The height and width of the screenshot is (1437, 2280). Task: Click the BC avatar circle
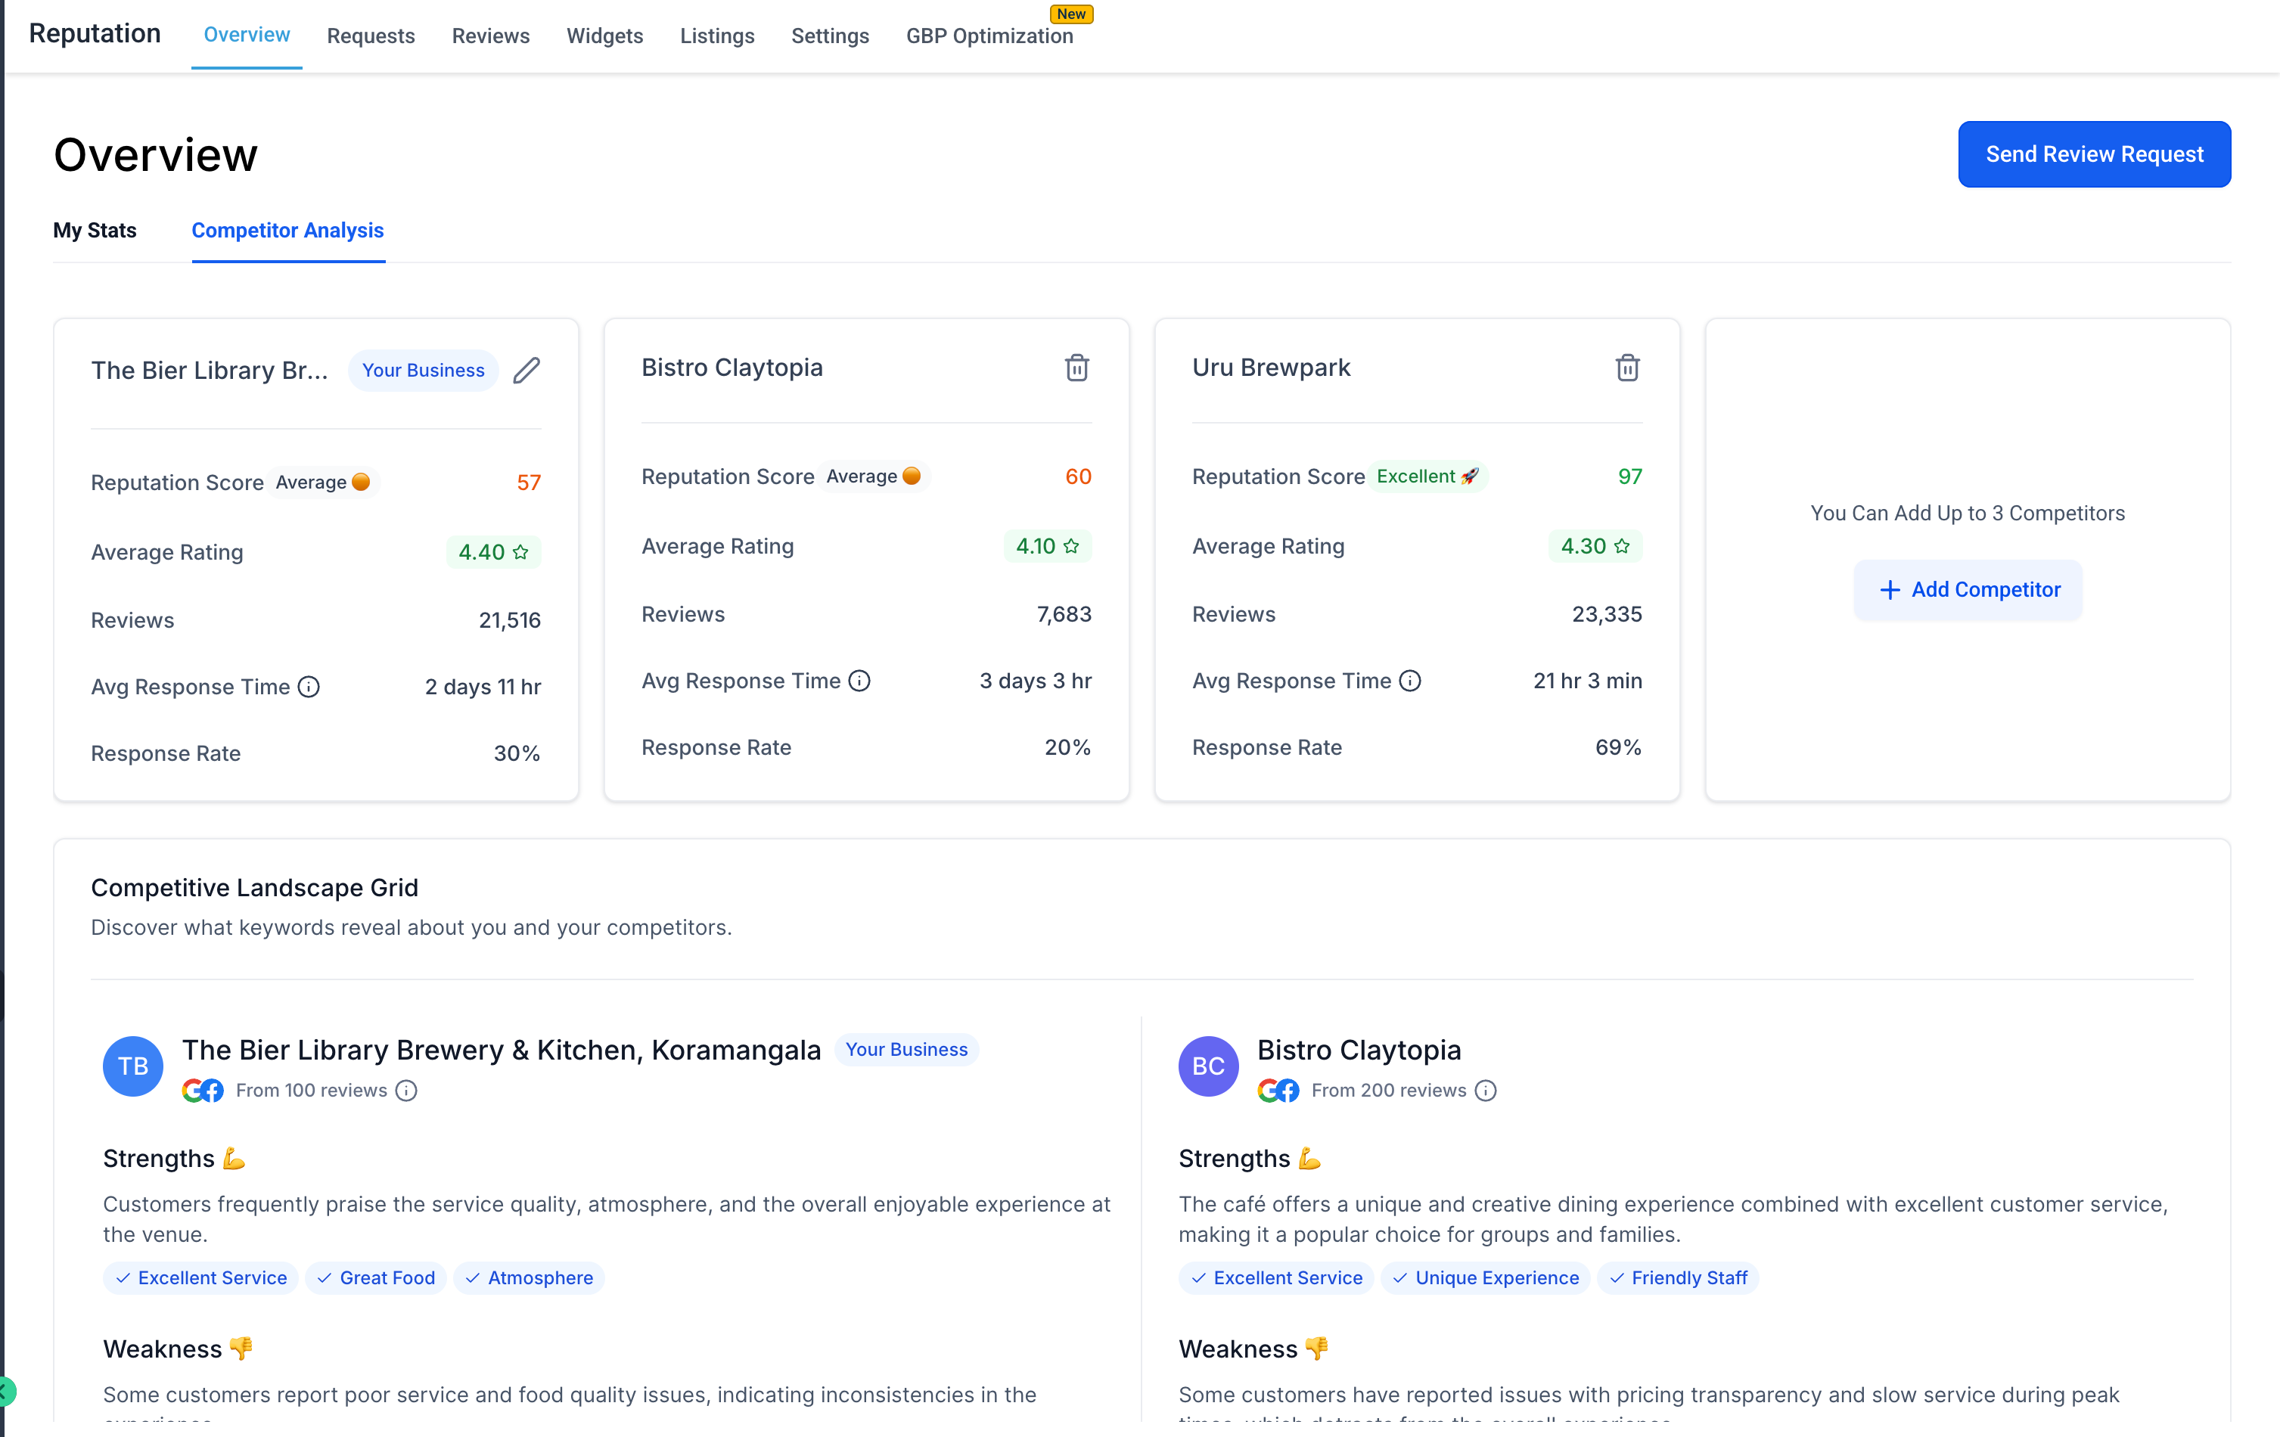click(1208, 1066)
